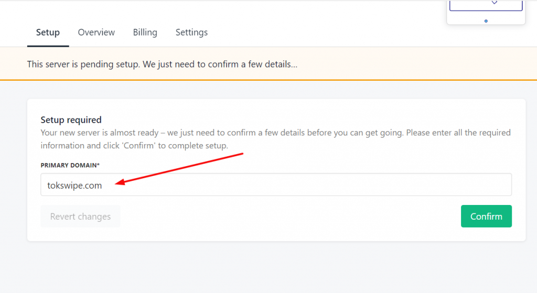
Task: Click the pending setup banner message
Action: point(163,65)
